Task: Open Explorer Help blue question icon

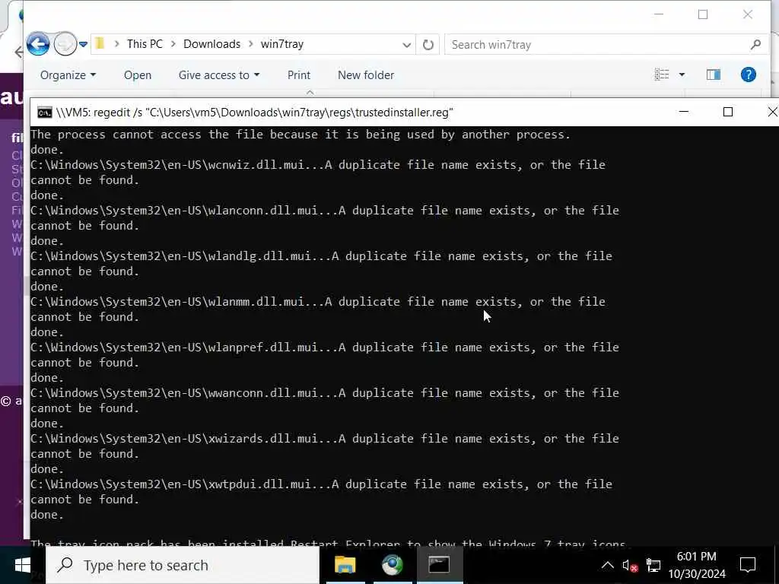Action: click(749, 75)
